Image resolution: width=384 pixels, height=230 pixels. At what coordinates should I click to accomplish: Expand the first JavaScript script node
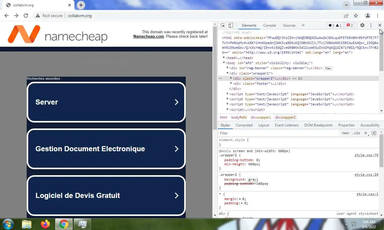pyautogui.click(x=227, y=94)
